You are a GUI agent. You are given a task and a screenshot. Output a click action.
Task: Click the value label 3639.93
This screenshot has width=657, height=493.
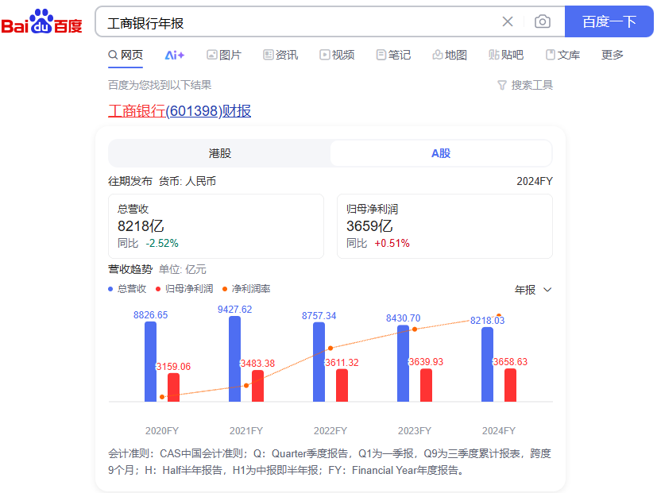[x=426, y=362]
